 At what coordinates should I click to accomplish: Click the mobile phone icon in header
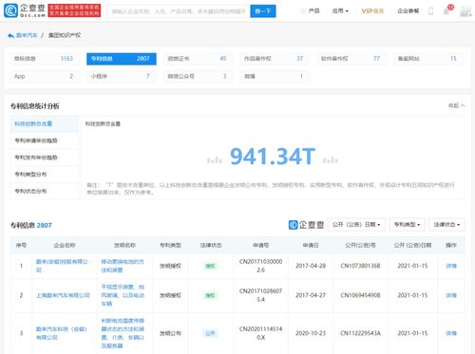click(431, 11)
